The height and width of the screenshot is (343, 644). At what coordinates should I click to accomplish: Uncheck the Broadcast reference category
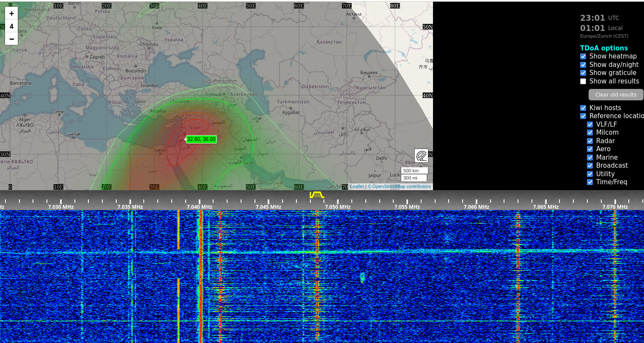[590, 166]
